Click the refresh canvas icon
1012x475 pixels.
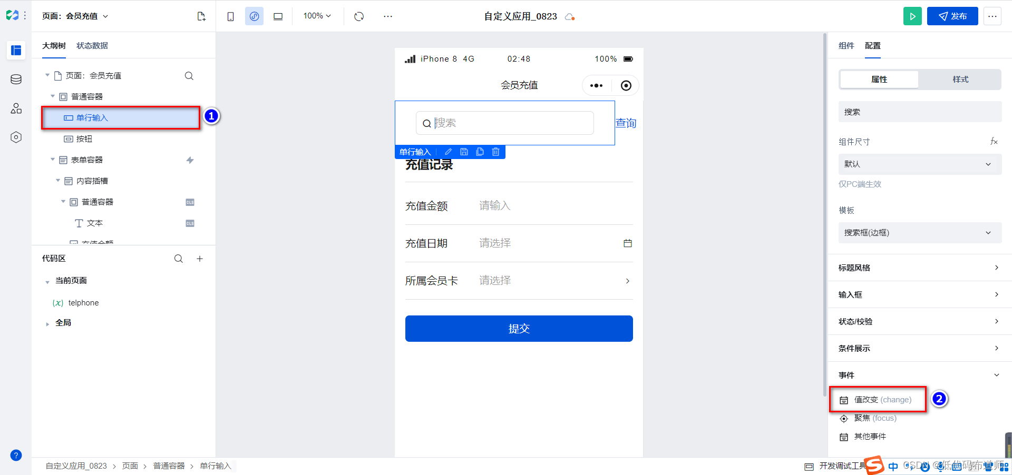coord(359,16)
